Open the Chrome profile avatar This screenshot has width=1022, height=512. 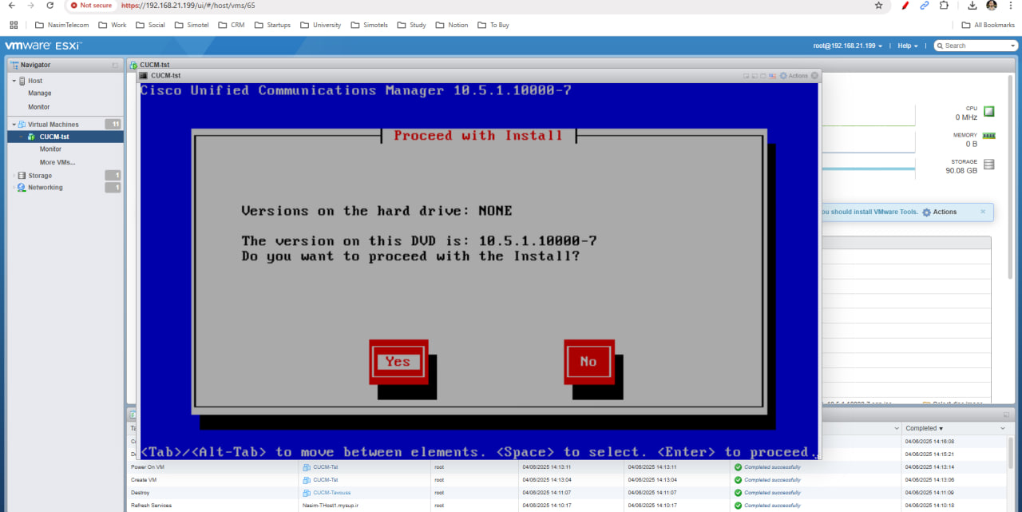pos(992,5)
